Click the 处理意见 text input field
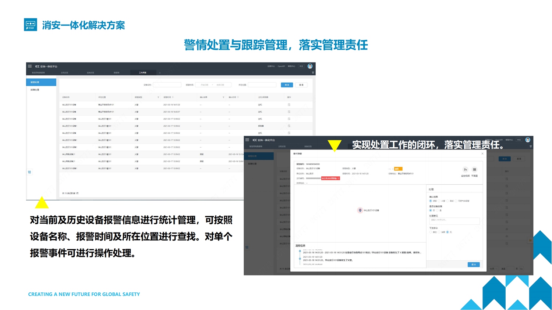 click(454, 220)
